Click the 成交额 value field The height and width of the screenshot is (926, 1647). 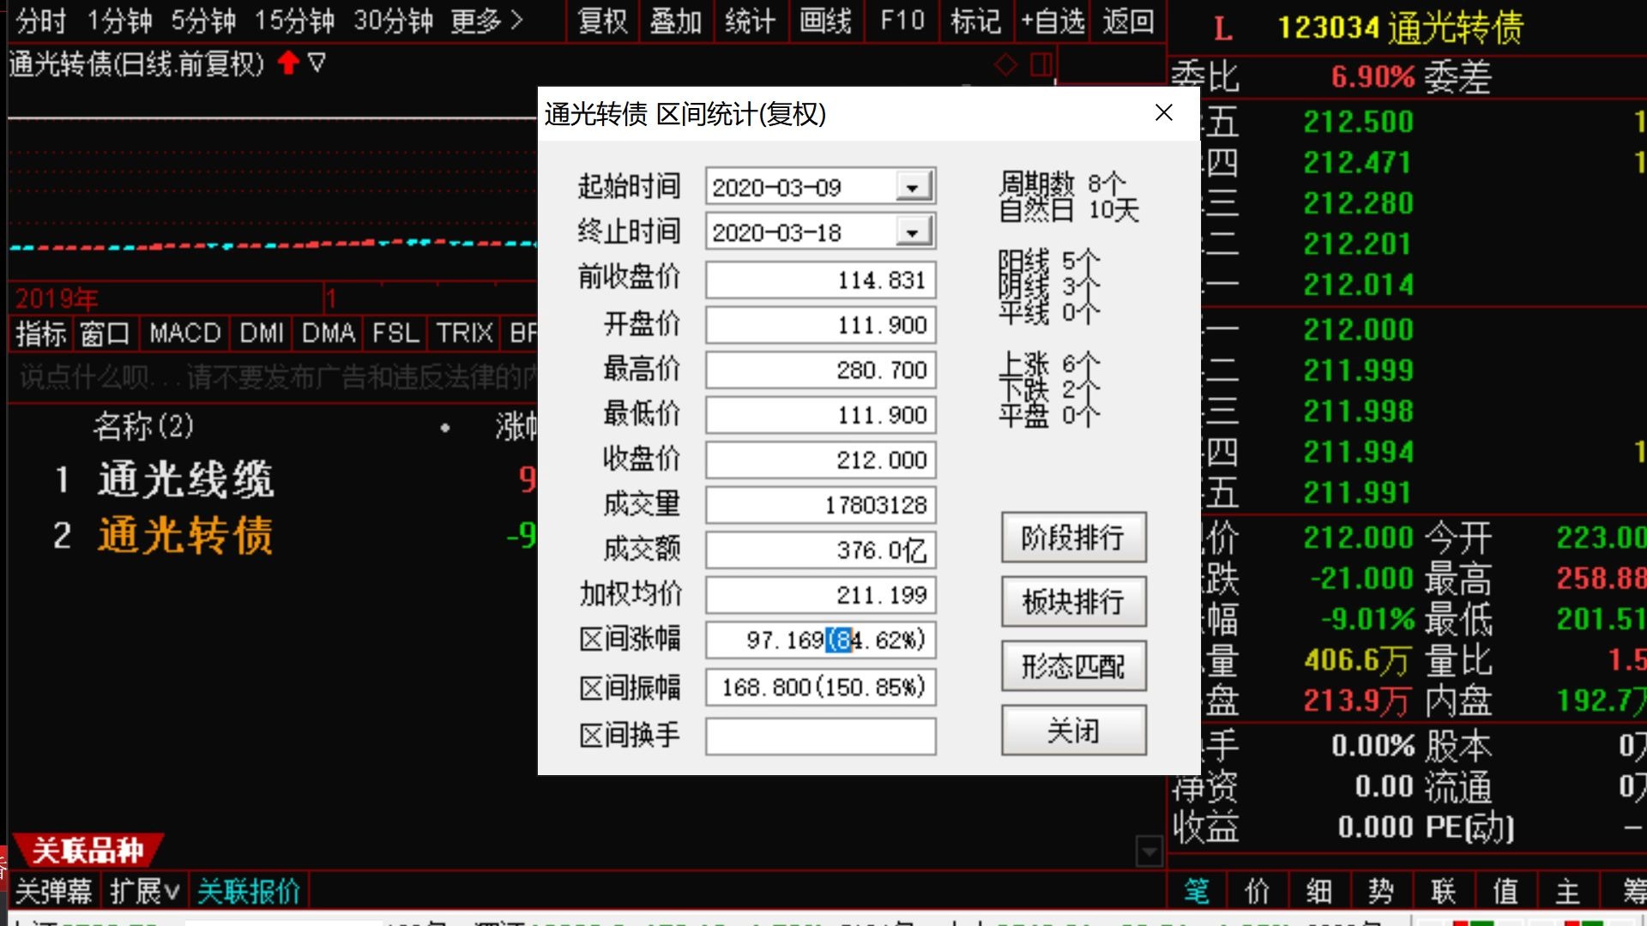point(820,550)
